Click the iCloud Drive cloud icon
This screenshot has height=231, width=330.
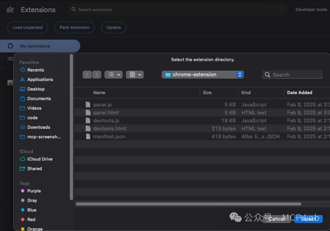click(x=23, y=159)
